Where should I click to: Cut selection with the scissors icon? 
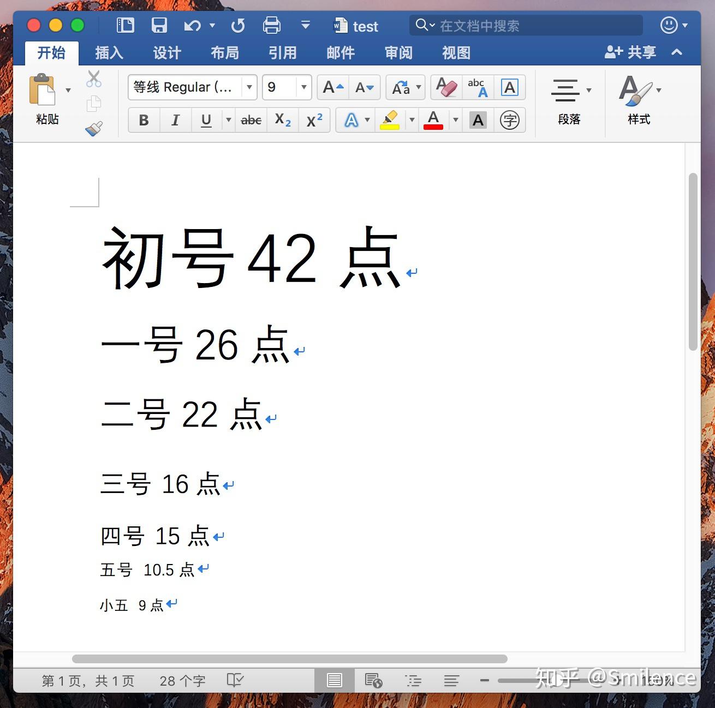[x=94, y=79]
